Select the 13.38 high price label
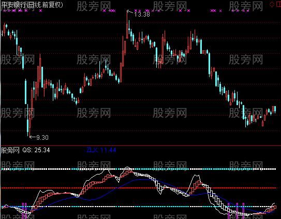This screenshot has width=281, height=219. pyautogui.click(x=142, y=14)
